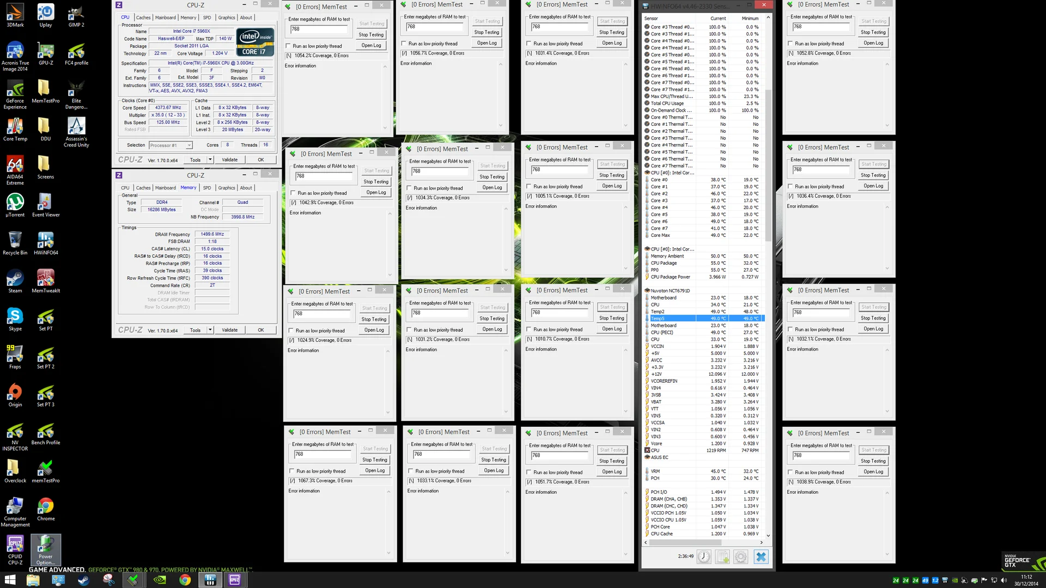Open Snipping Tool on the taskbar
Viewport: 1046px width, 588px height.
click(108, 580)
